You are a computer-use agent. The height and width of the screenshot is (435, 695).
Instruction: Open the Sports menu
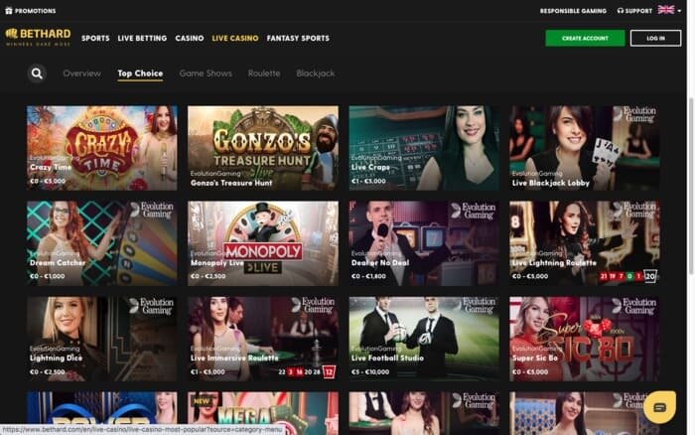(x=95, y=38)
